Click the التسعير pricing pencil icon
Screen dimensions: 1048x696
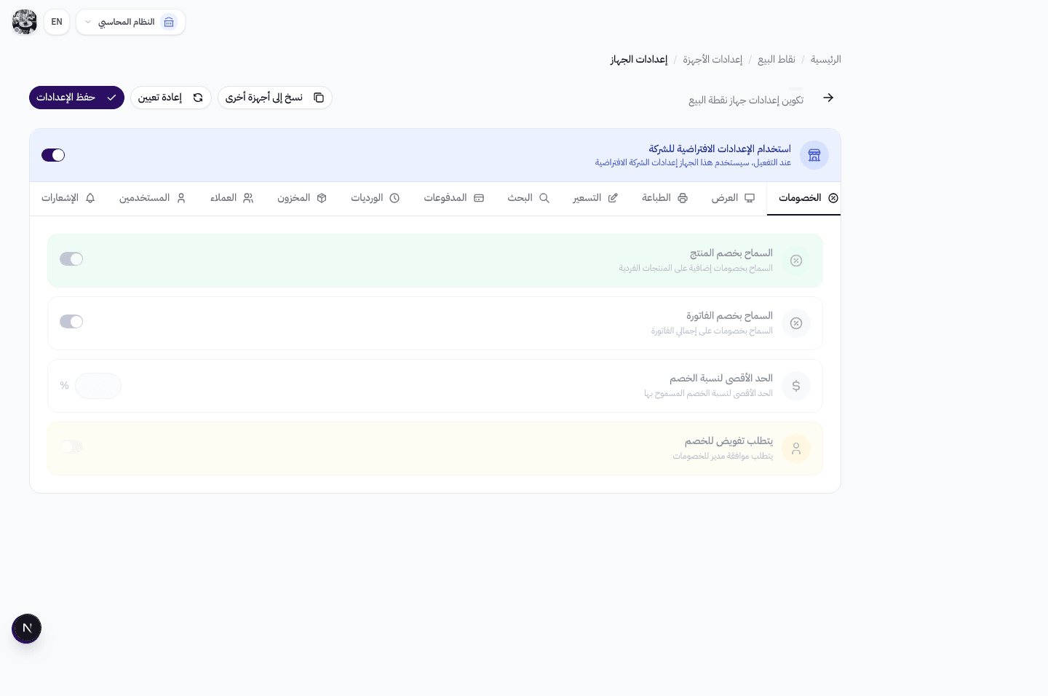tap(612, 198)
